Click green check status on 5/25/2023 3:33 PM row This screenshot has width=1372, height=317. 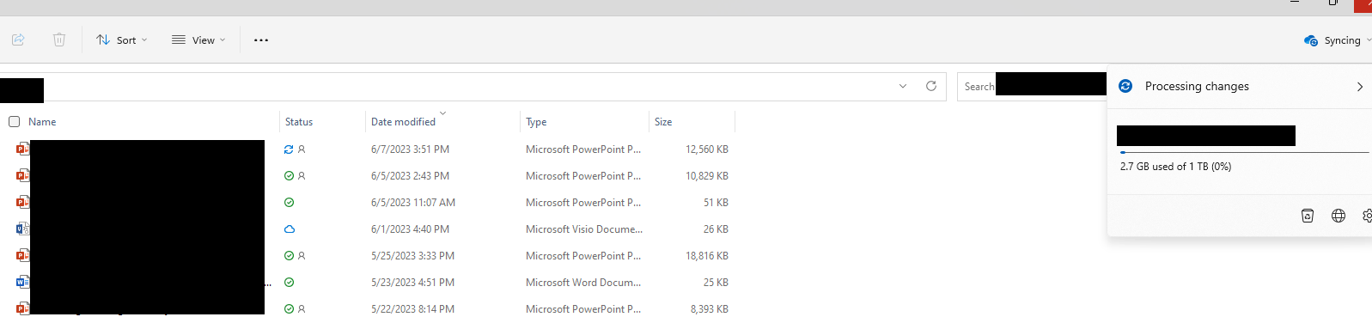[x=289, y=256]
